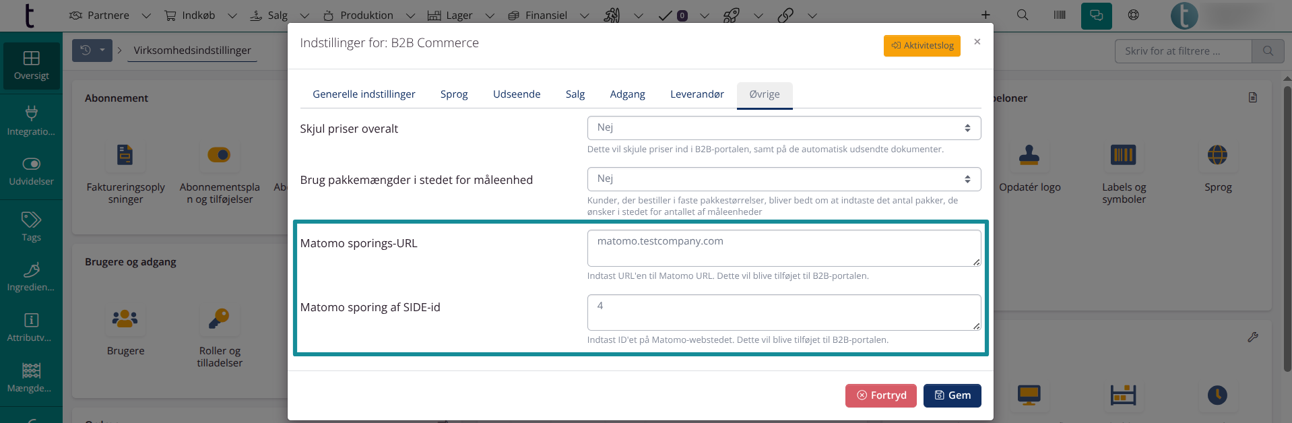Open the chat messages icon
The image size is (1292, 423).
pyautogui.click(x=1096, y=15)
